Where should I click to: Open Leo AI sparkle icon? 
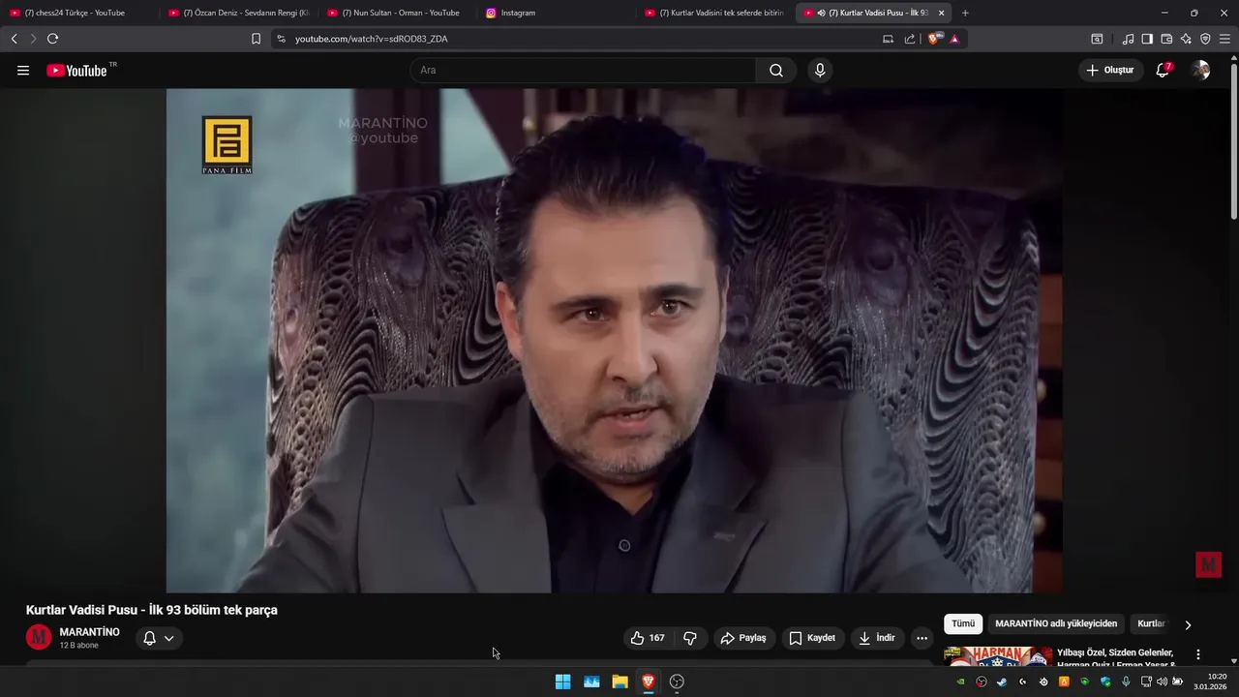[1186, 39]
